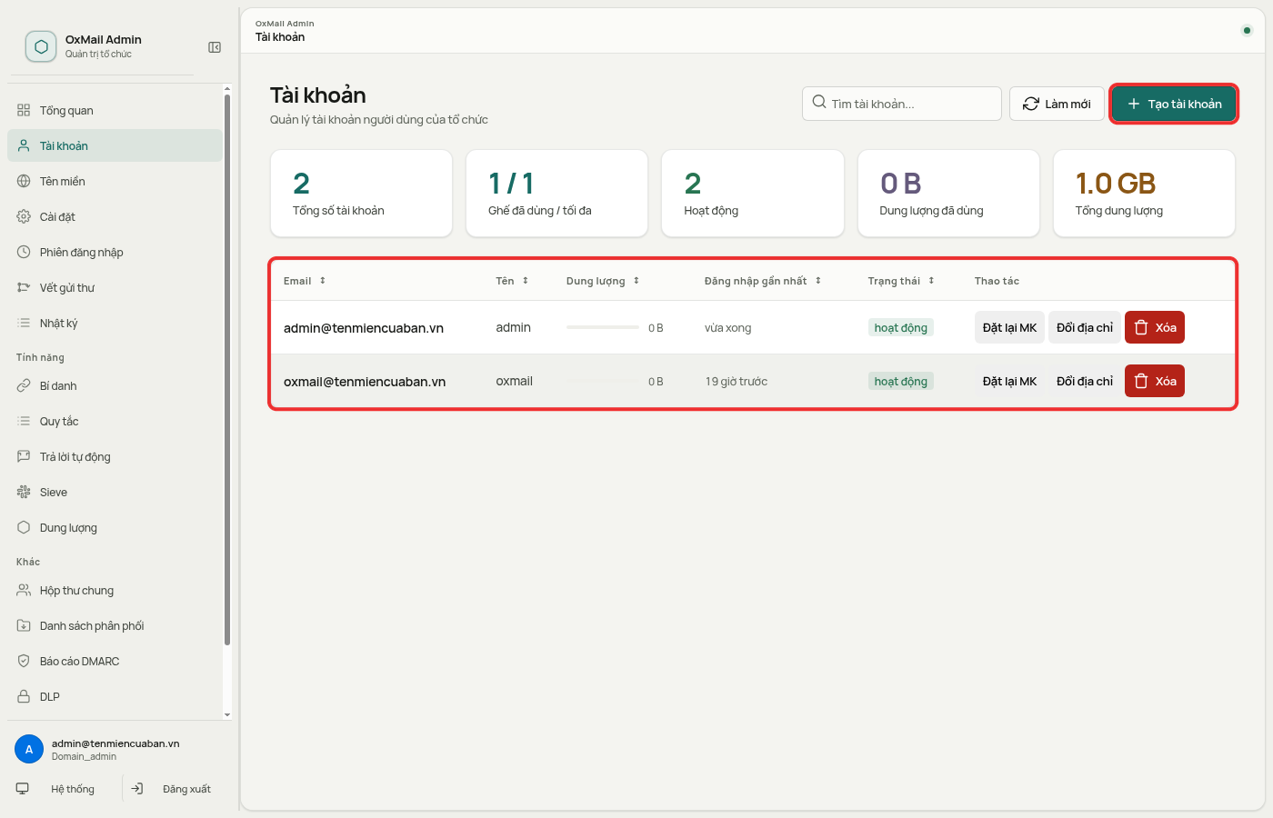Viewport: 1273px width, 818px height.
Task: Click the Sieve filter icon
Action: 24,492
